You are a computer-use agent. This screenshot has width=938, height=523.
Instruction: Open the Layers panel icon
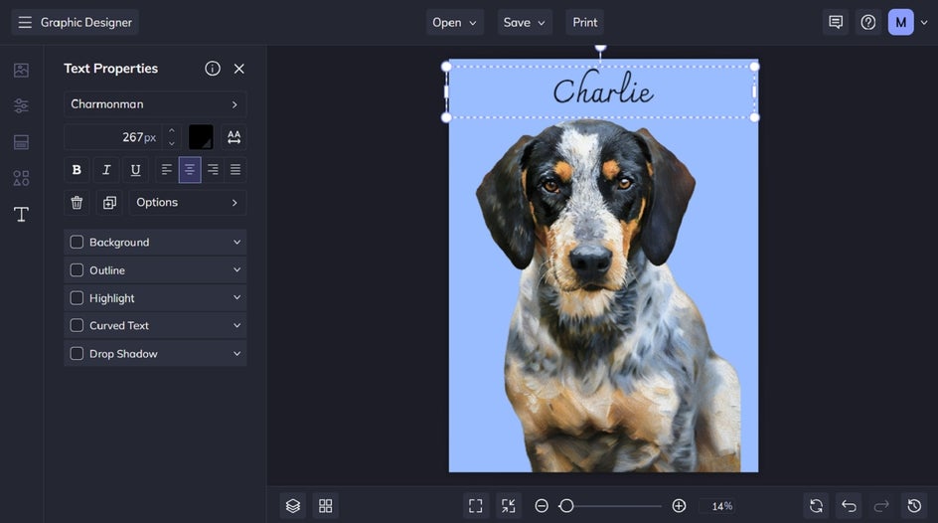tap(293, 506)
